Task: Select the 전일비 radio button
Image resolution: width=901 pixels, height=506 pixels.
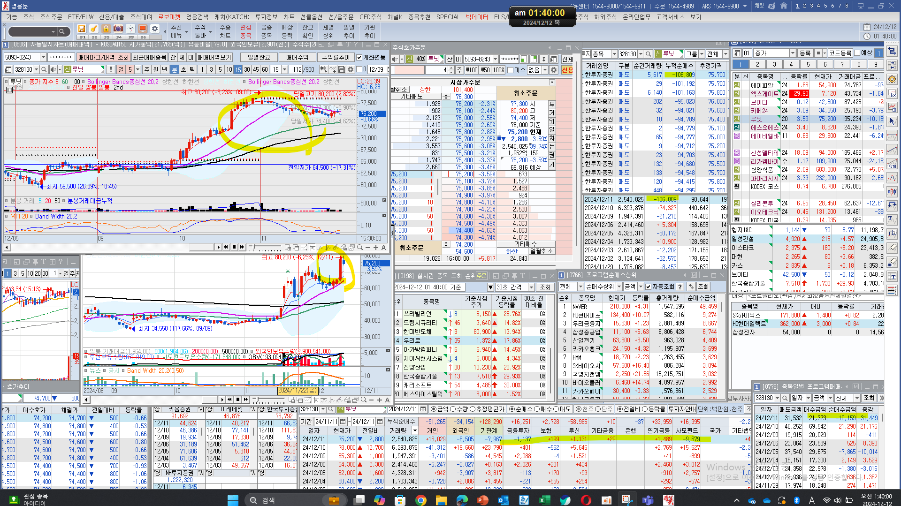Action: pos(620,409)
